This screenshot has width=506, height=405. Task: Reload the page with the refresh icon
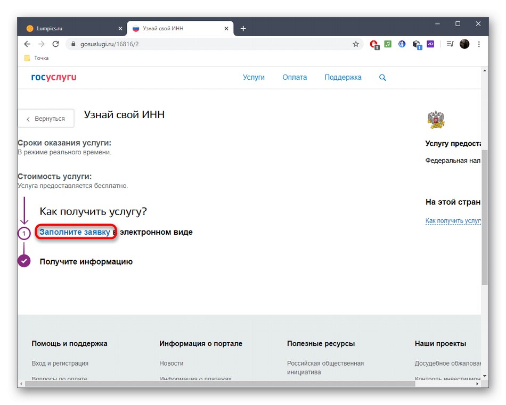pos(55,44)
